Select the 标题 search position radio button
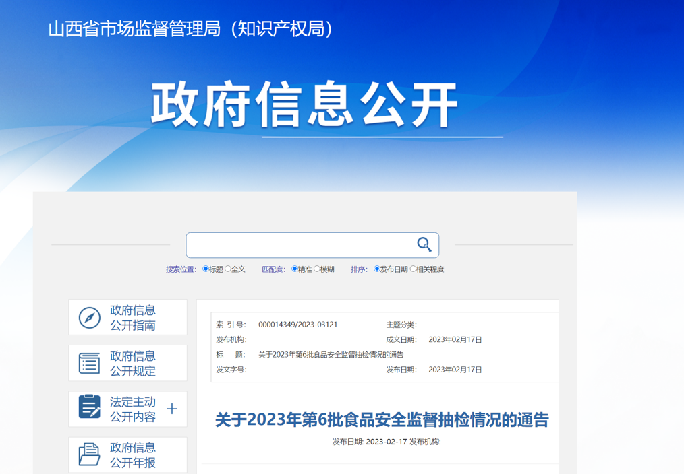684x474 pixels. 206,269
